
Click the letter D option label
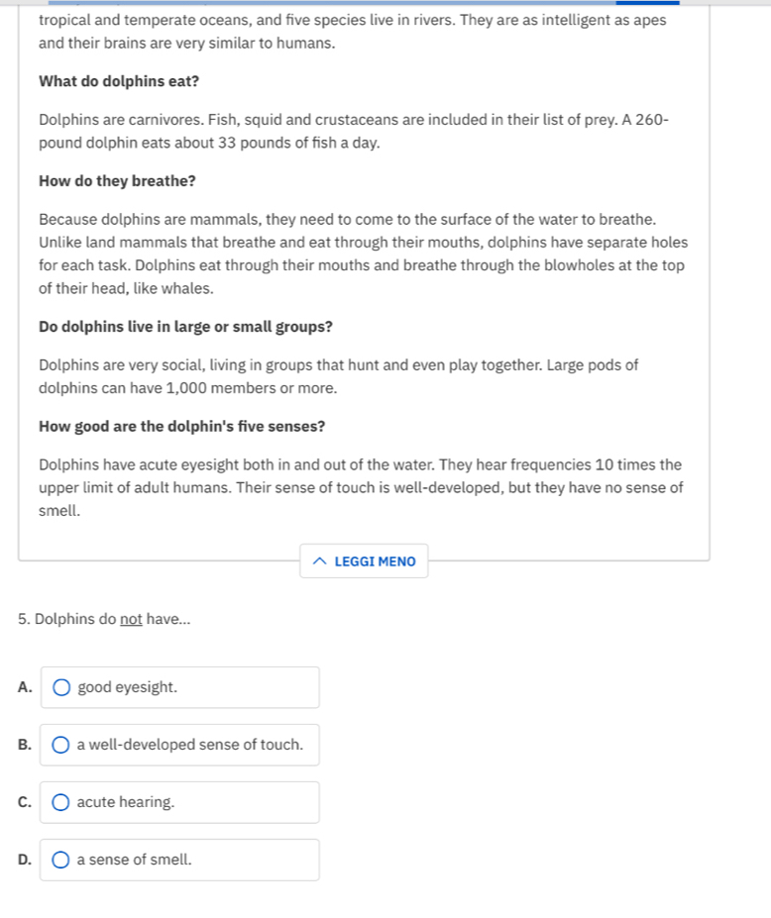tap(23, 860)
